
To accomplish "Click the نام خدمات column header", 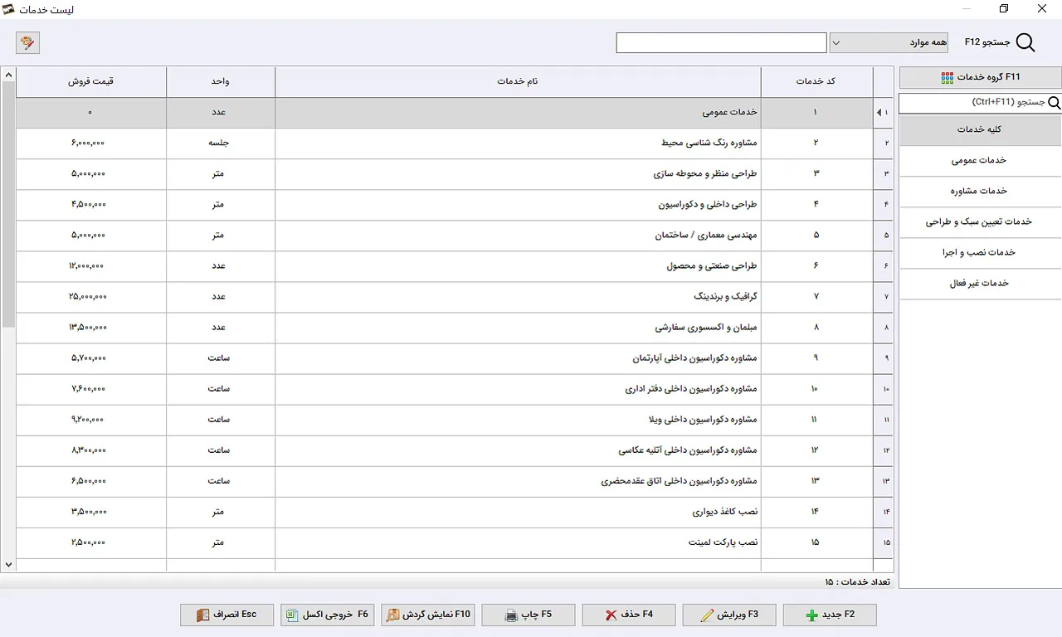I will tap(518, 82).
